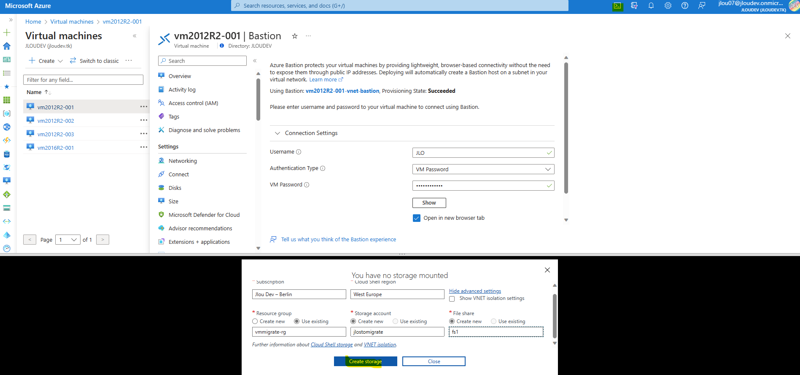800x375 pixels.
Task: Focus the global search resources bar
Action: [400, 6]
